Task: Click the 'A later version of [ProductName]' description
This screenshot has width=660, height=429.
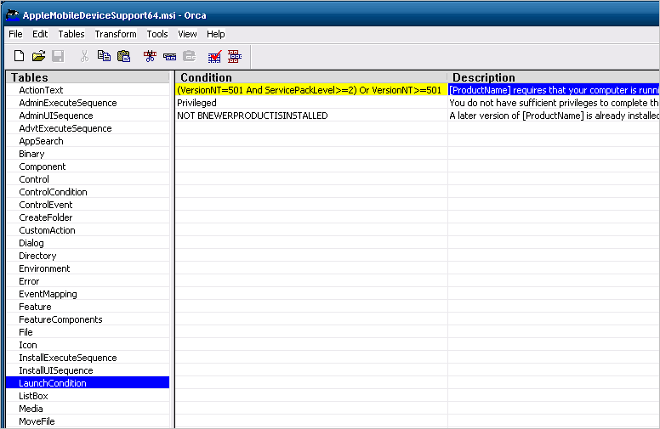Action: 554,116
